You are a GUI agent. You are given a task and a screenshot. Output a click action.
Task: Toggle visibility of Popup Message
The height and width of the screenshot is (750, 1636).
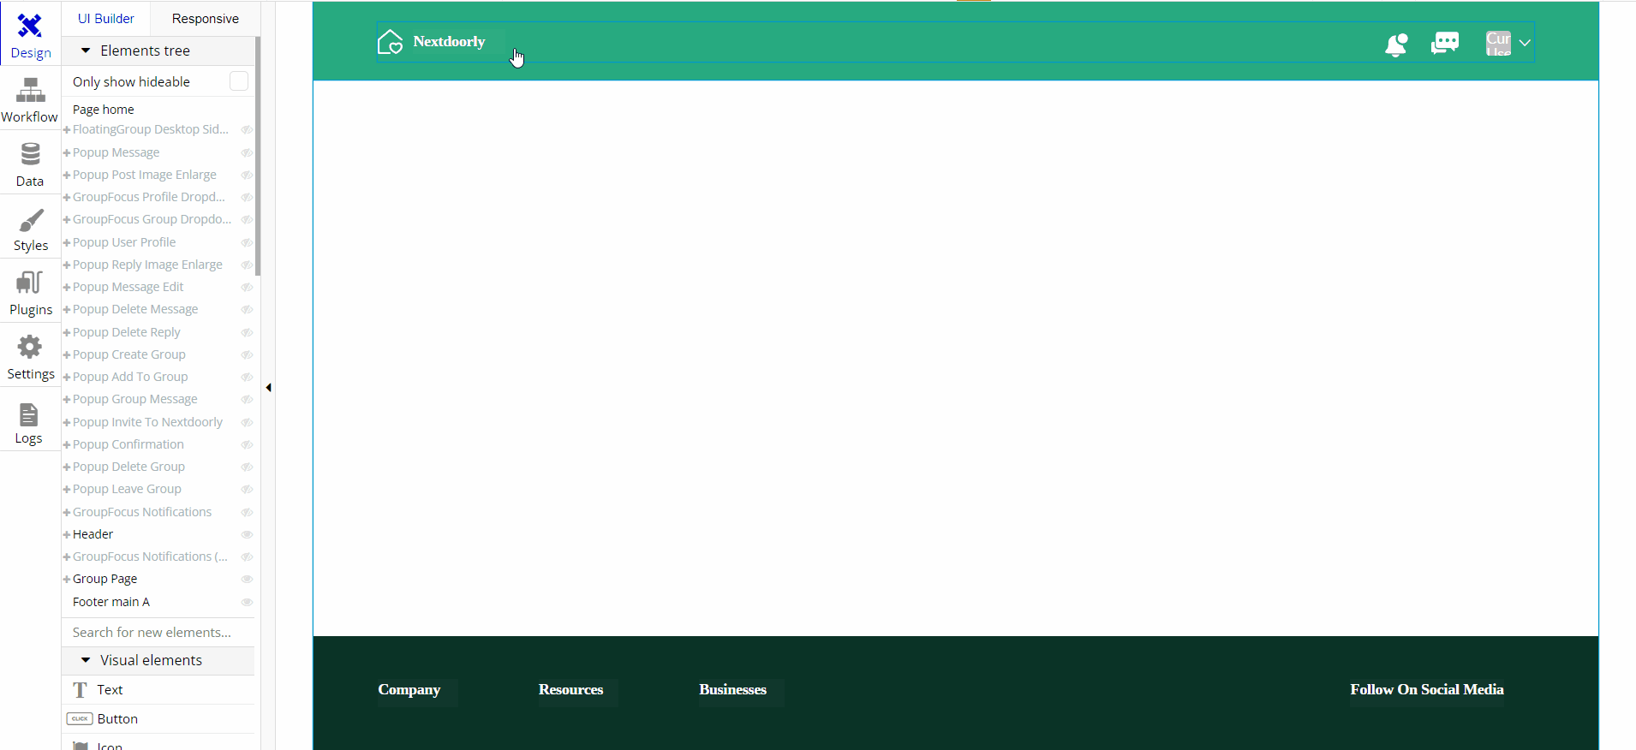[x=247, y=152]
